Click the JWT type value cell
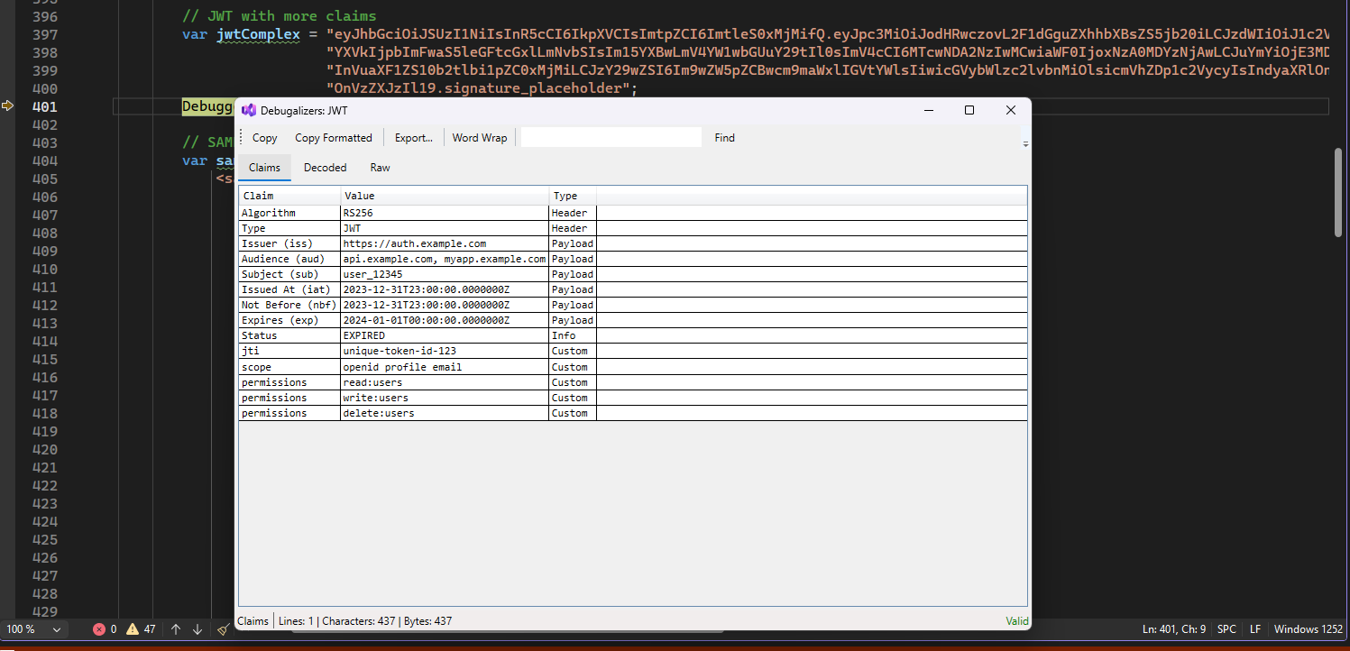The height and width of the screenshot is (651, 1350). pyautogui.click(x=445, y=228)
